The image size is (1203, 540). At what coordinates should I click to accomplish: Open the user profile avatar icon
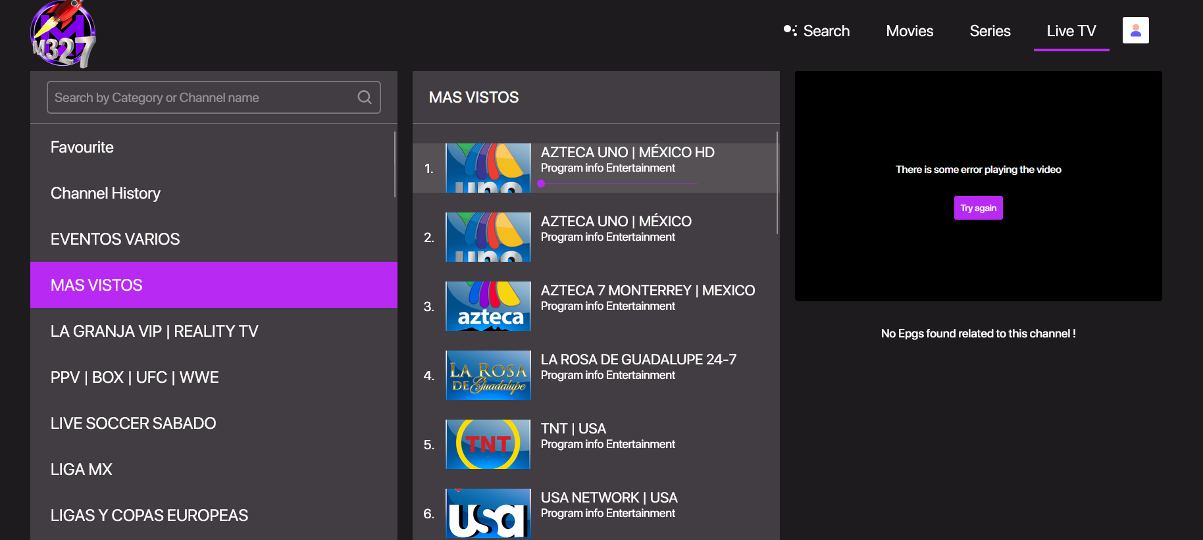coord(1135,30)
